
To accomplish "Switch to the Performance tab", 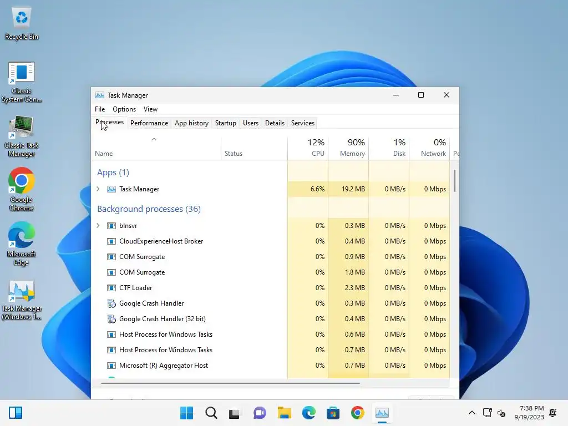I will coord(149,123).
